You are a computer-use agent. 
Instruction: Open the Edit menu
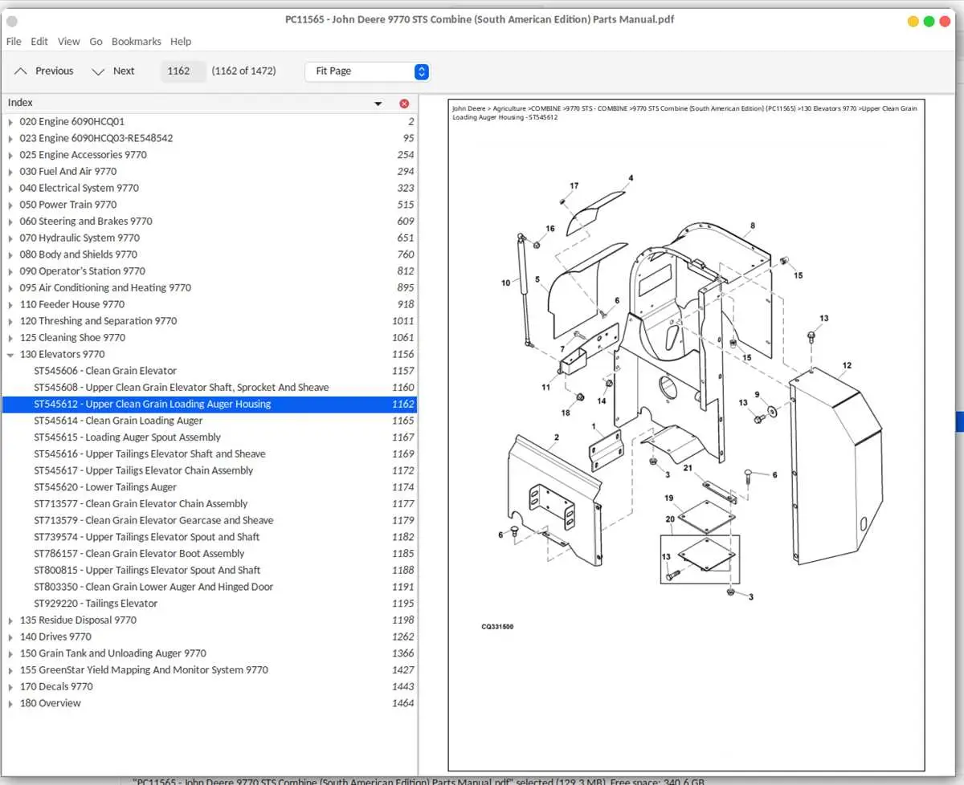click(39, 42)
